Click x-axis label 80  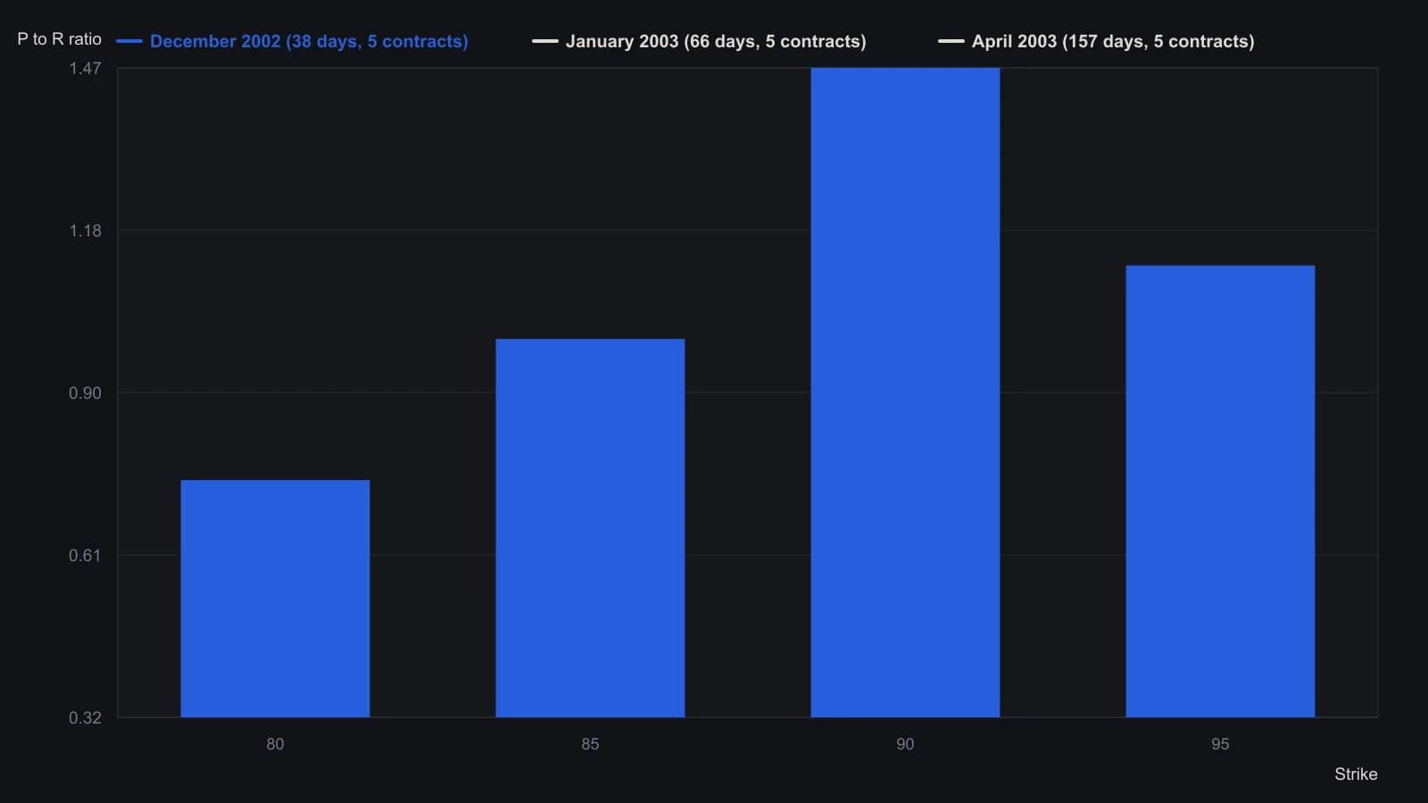coord(275,744)
